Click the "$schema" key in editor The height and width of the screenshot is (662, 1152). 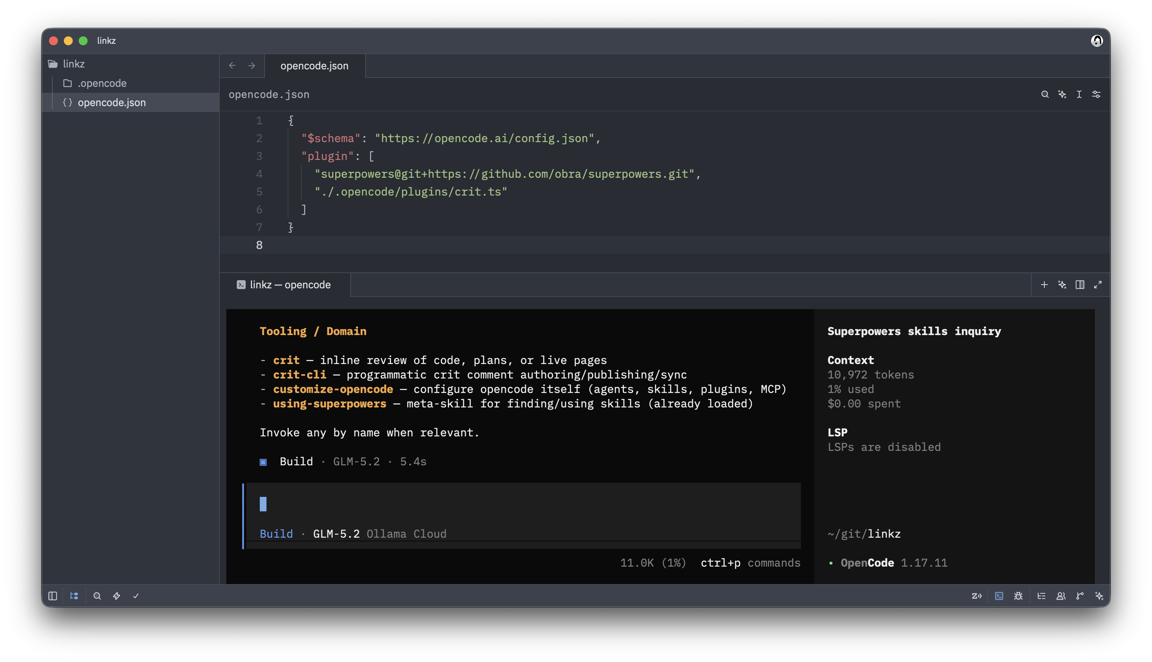331,138
